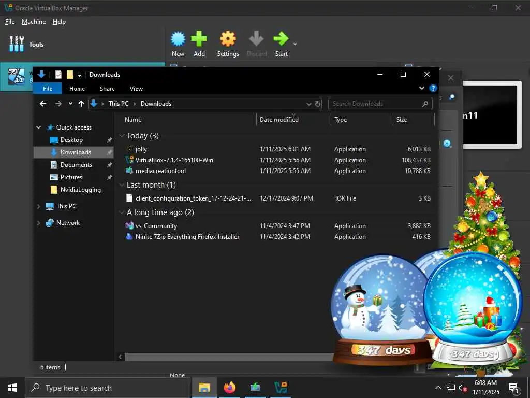Click the Discard down-arrow icon
The height and width of the screenshot is (398, 530).
click(x=256, y=39)
